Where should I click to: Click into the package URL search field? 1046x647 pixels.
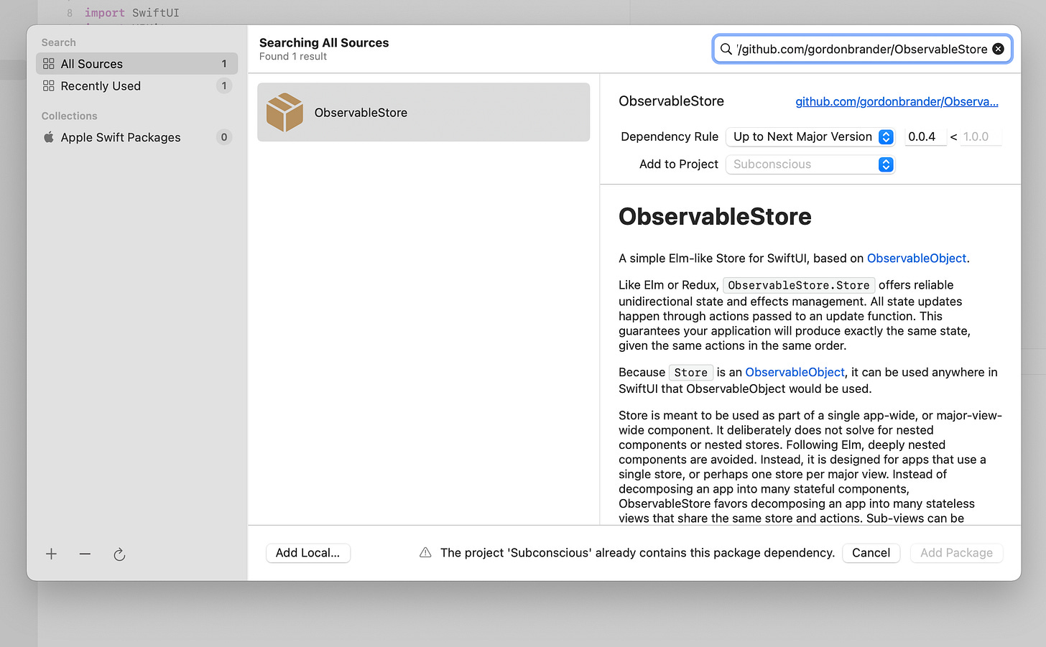(x=862, y=49)
